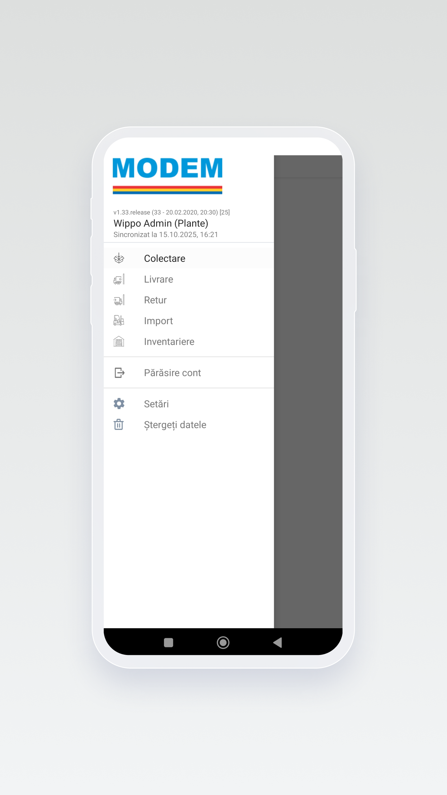Select Ștergeți datele to clear data

click(x=175, y=425)
